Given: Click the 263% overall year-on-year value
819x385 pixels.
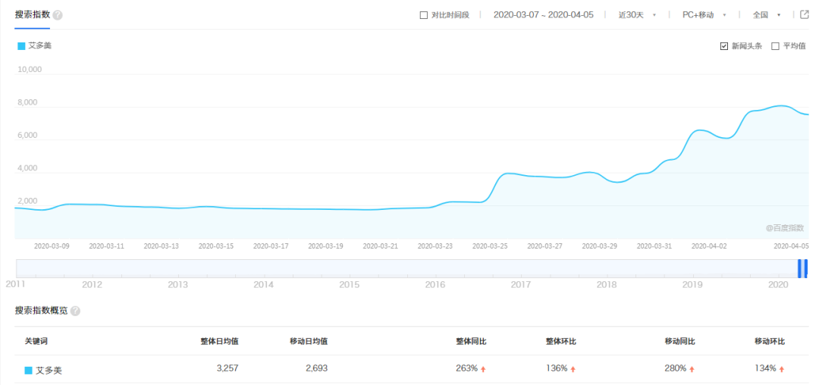Looking at the screenshot, I should [x=467, y=368].
